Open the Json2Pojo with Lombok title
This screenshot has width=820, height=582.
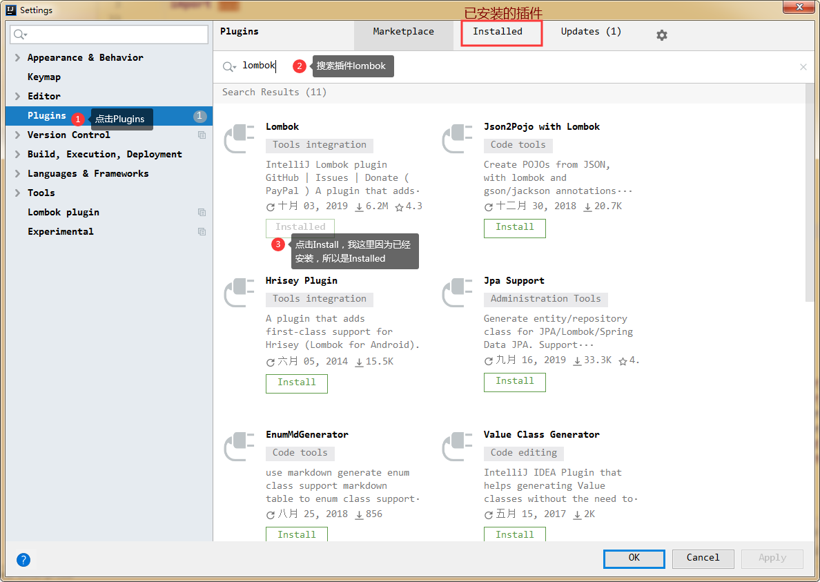pos(542,126)
